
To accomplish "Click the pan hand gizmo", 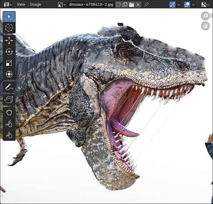I will pos(205,26).
